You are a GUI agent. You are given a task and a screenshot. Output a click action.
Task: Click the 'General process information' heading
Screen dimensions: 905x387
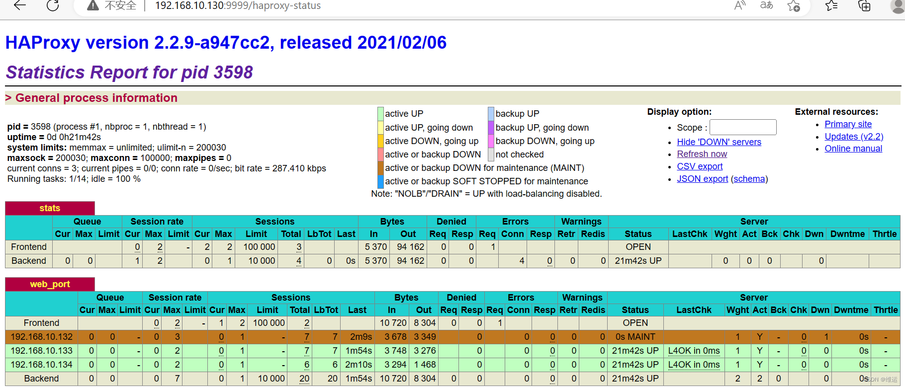tap(96, 98)
